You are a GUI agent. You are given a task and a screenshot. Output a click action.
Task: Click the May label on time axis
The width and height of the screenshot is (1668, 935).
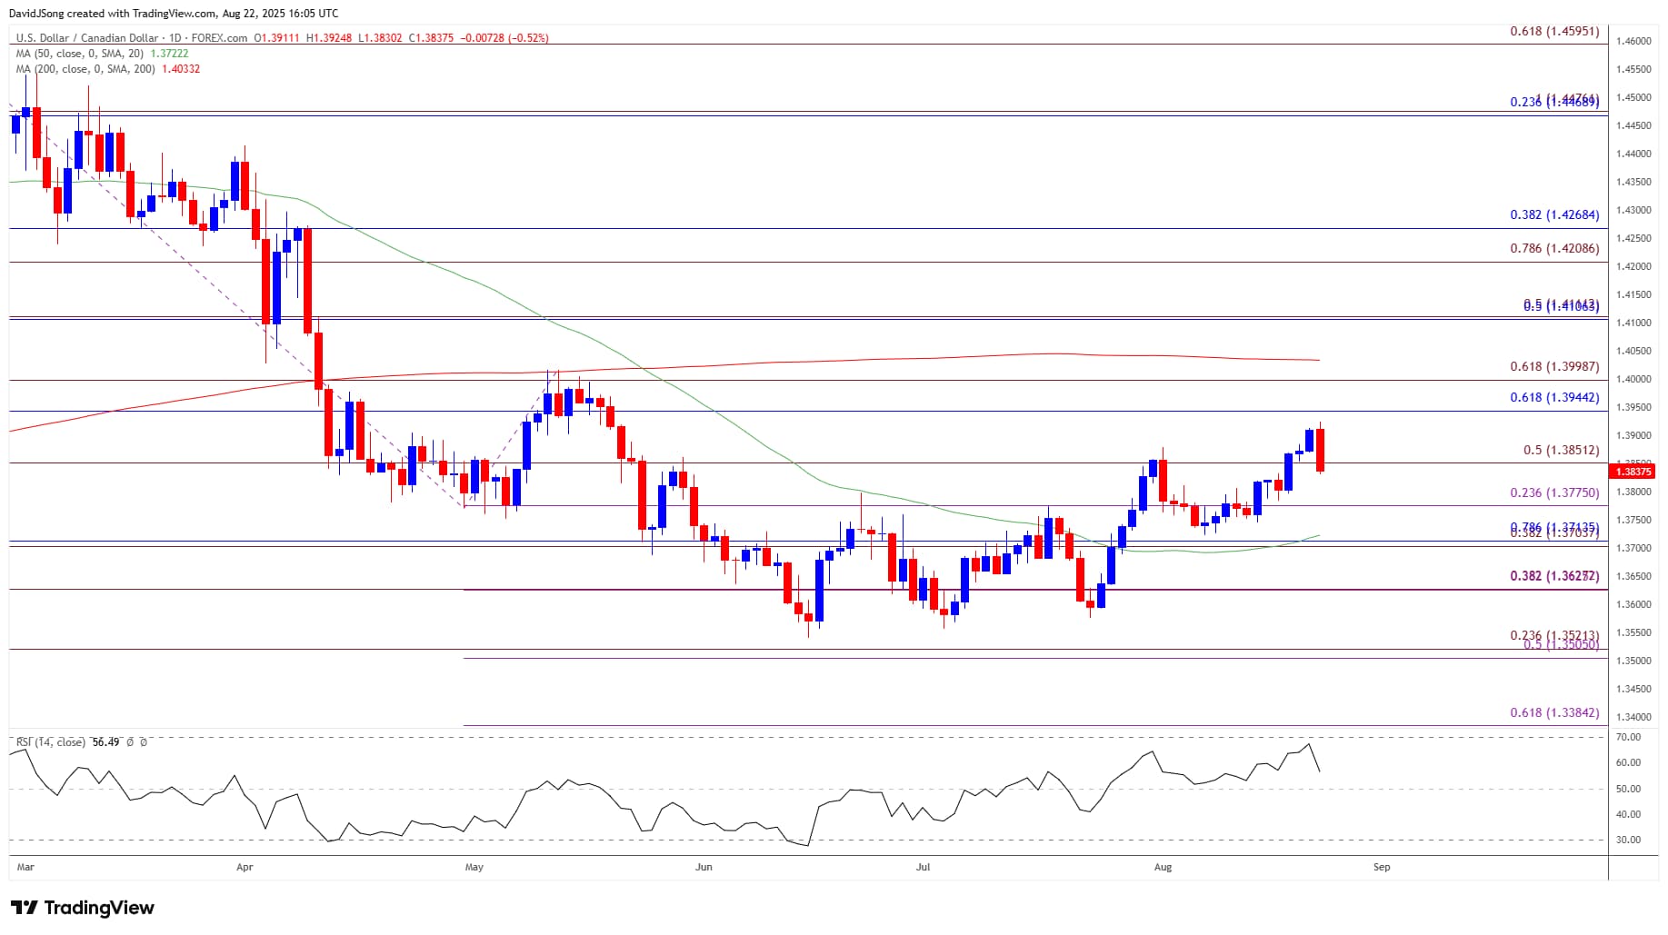474,867
